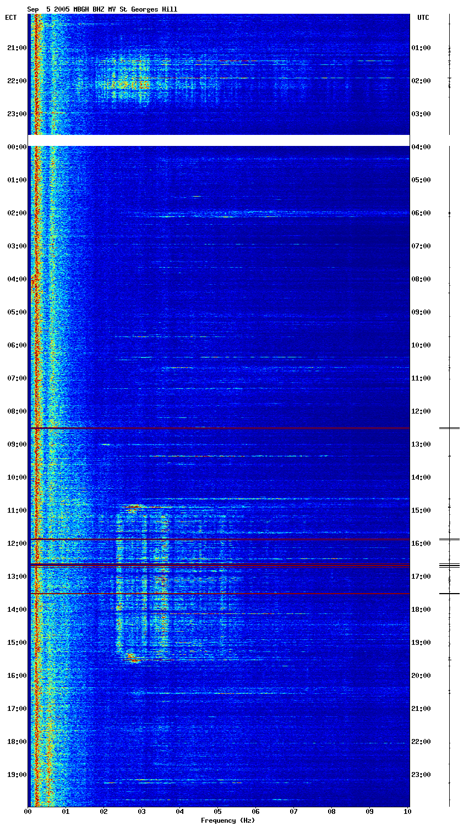
Task: Pick the 02:00 label on the UTC axis
Action: click(421, 81)
